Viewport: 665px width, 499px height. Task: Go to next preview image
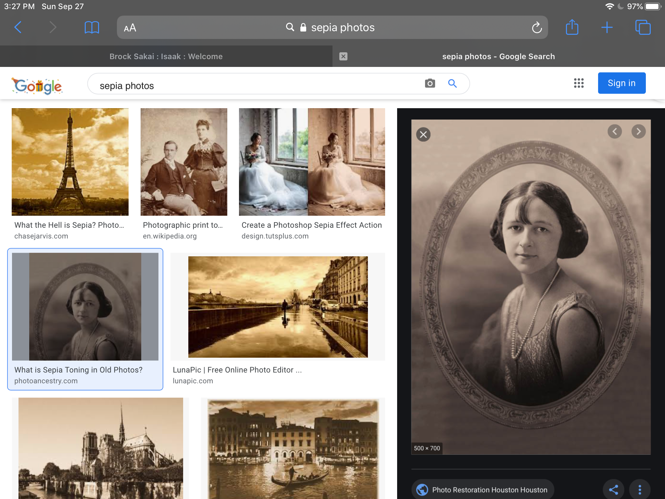638,132
